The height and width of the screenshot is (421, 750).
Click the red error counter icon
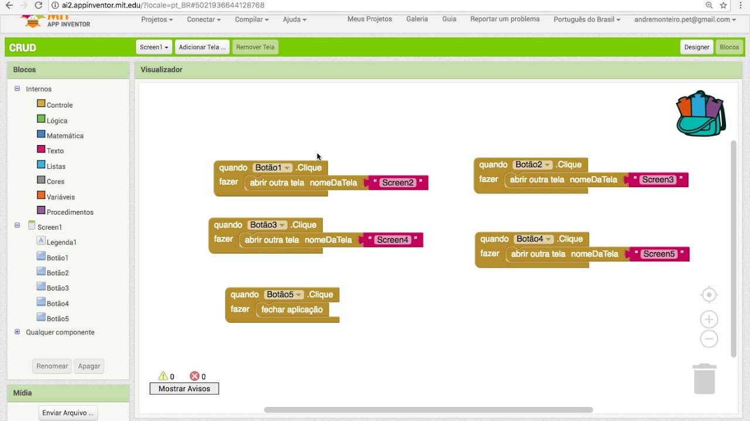pyautogui.click(x=195, y=376)
